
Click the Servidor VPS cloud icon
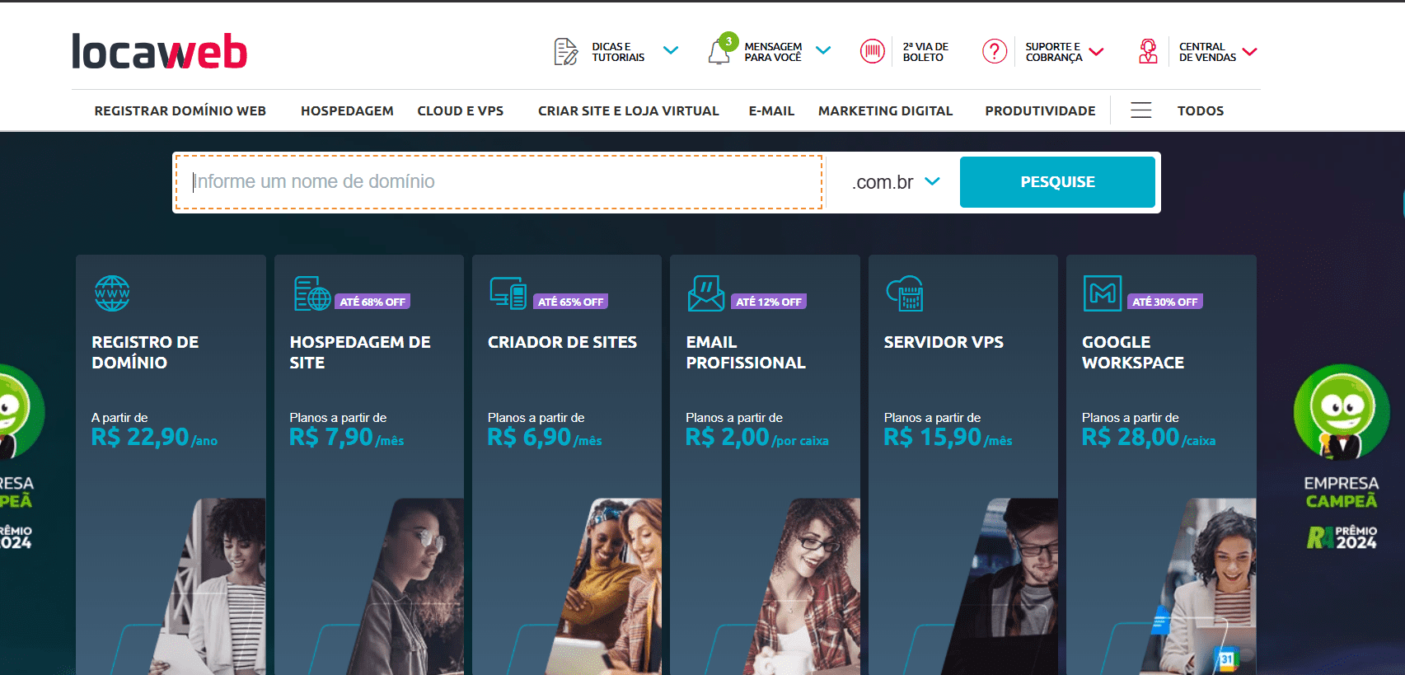coord(905,293)
